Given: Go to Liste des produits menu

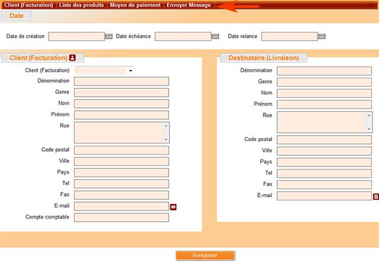Looking at the screenshot, I should (82, 5).
